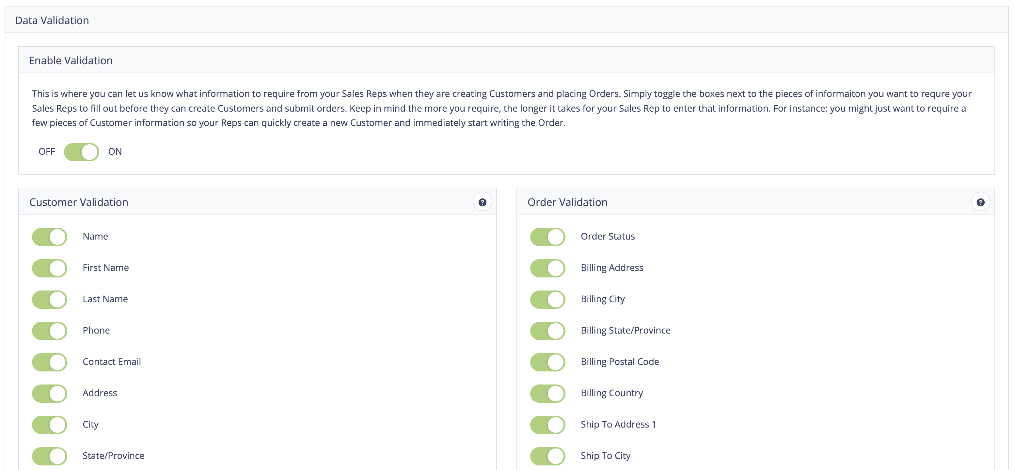Click the ON label beside master toggle
Image resolution: width=1014 pixels, height=470 pixels.
pyautogui.click(x=115, y=151)
